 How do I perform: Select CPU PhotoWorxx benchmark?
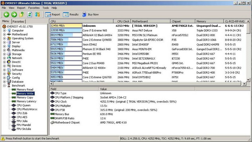coord(27,109)
